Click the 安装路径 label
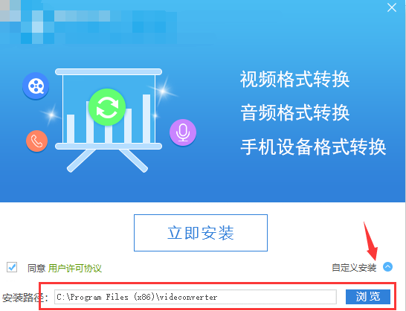 tap(25, 298)
